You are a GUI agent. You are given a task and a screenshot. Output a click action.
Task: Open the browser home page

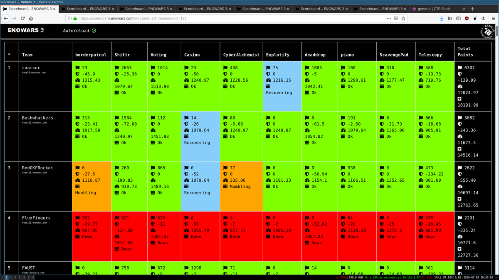coord(31,18)
